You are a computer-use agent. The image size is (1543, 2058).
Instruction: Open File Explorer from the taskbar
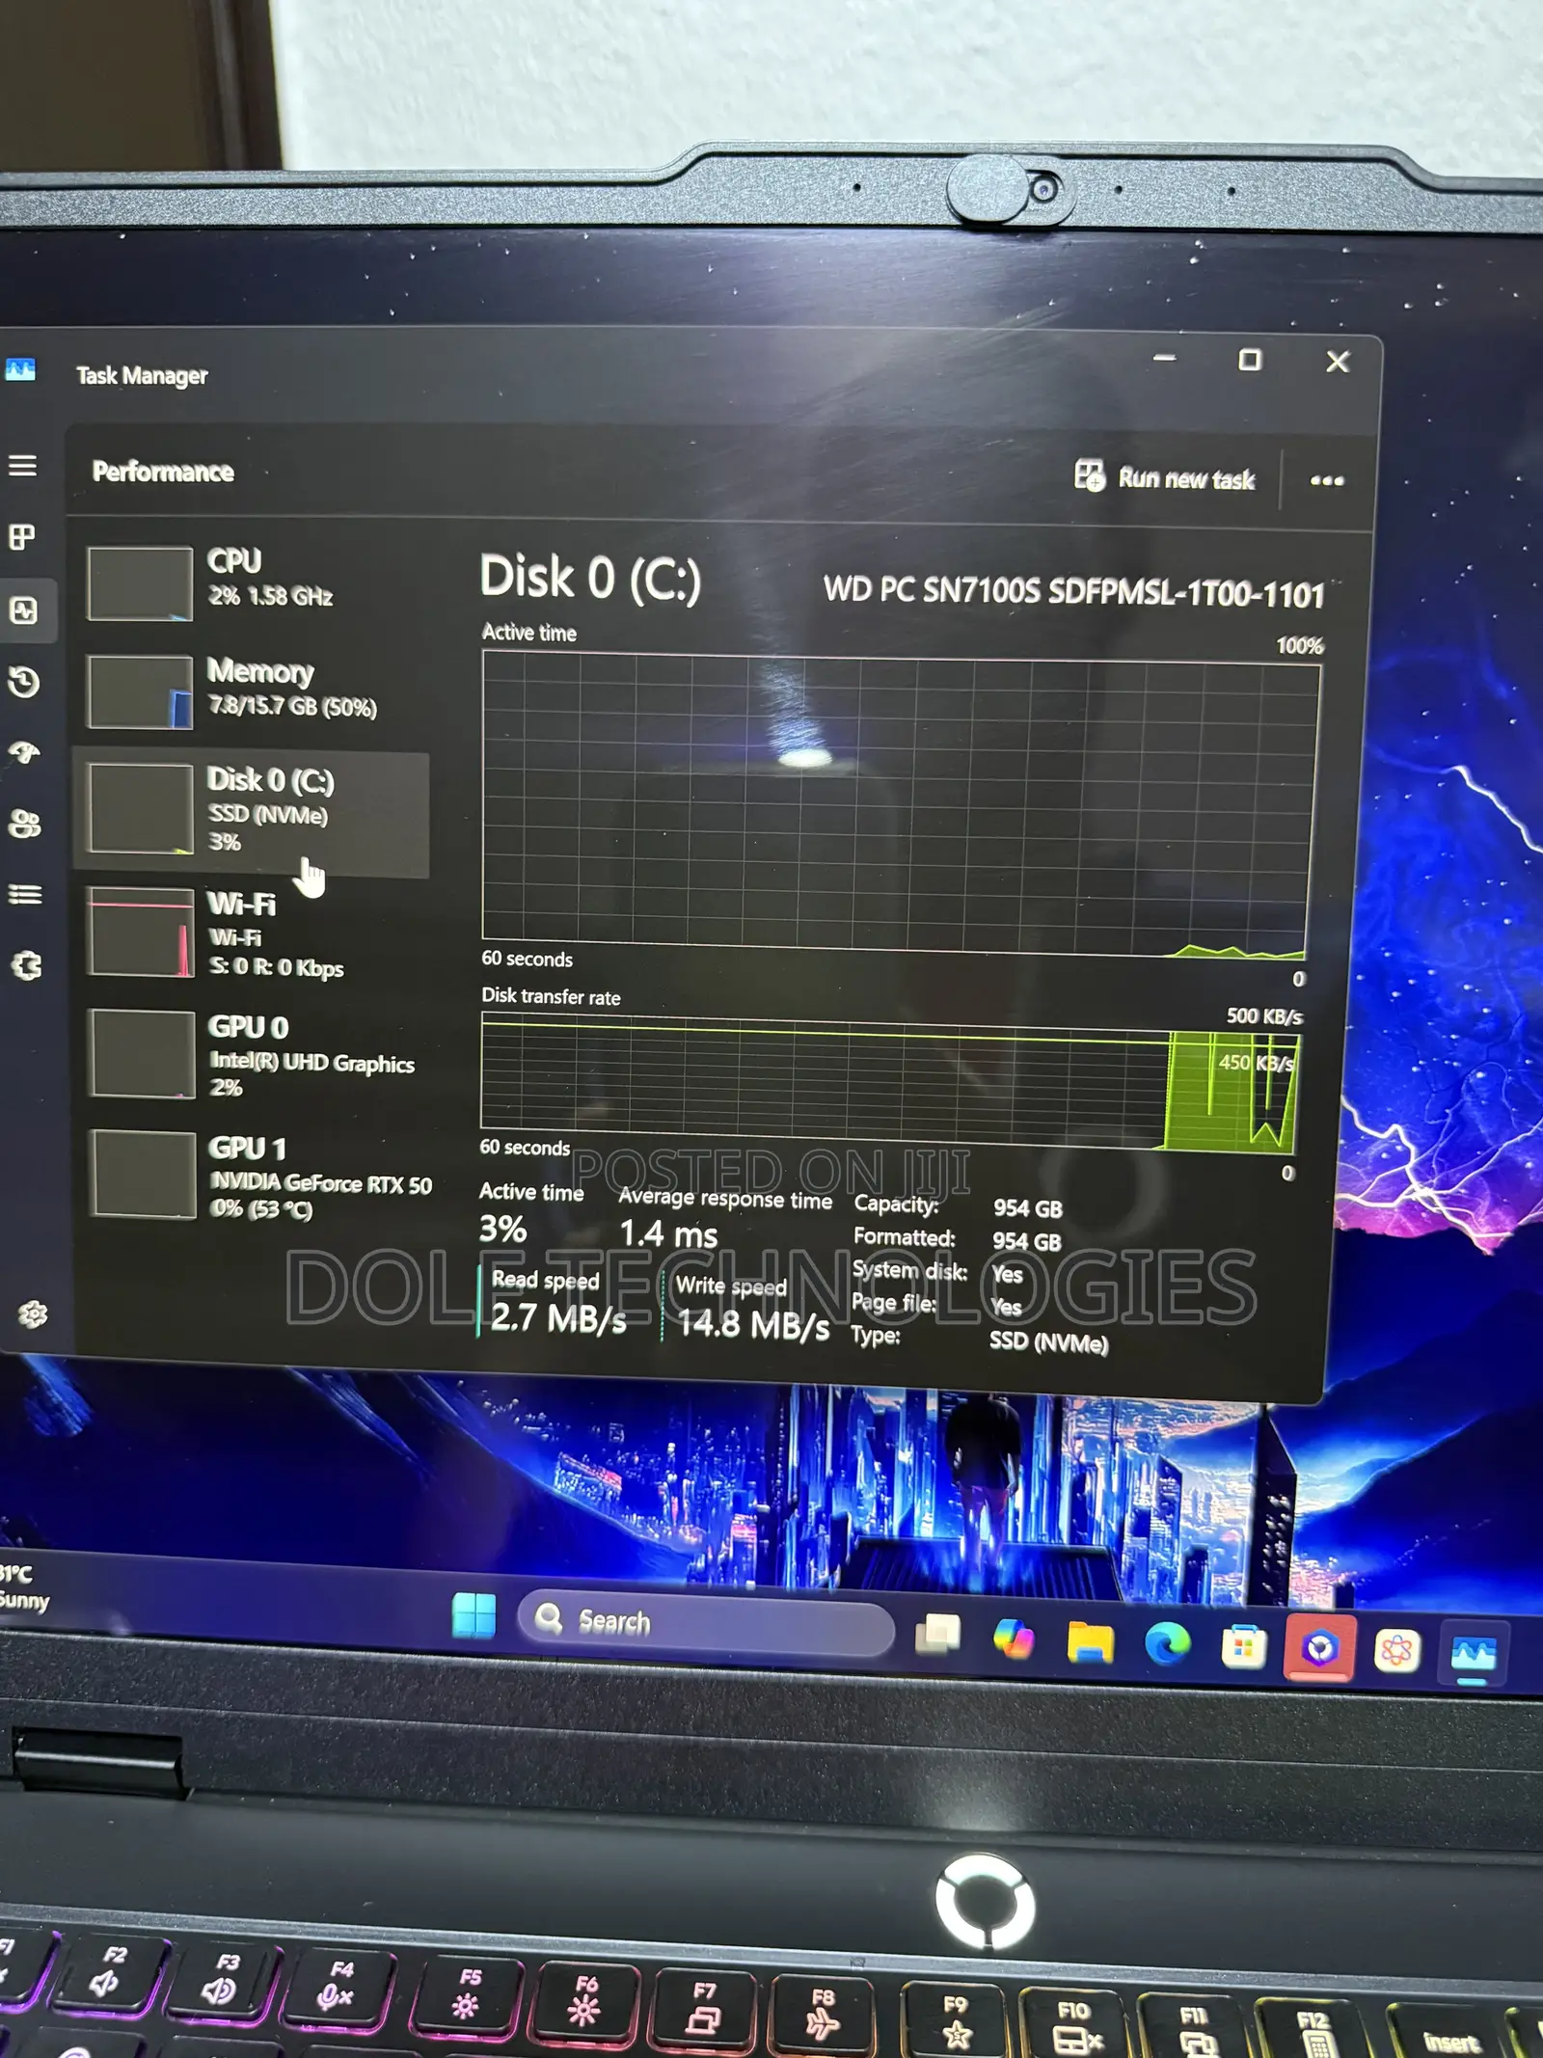pyautogui.click(x=1090, y=1642)
